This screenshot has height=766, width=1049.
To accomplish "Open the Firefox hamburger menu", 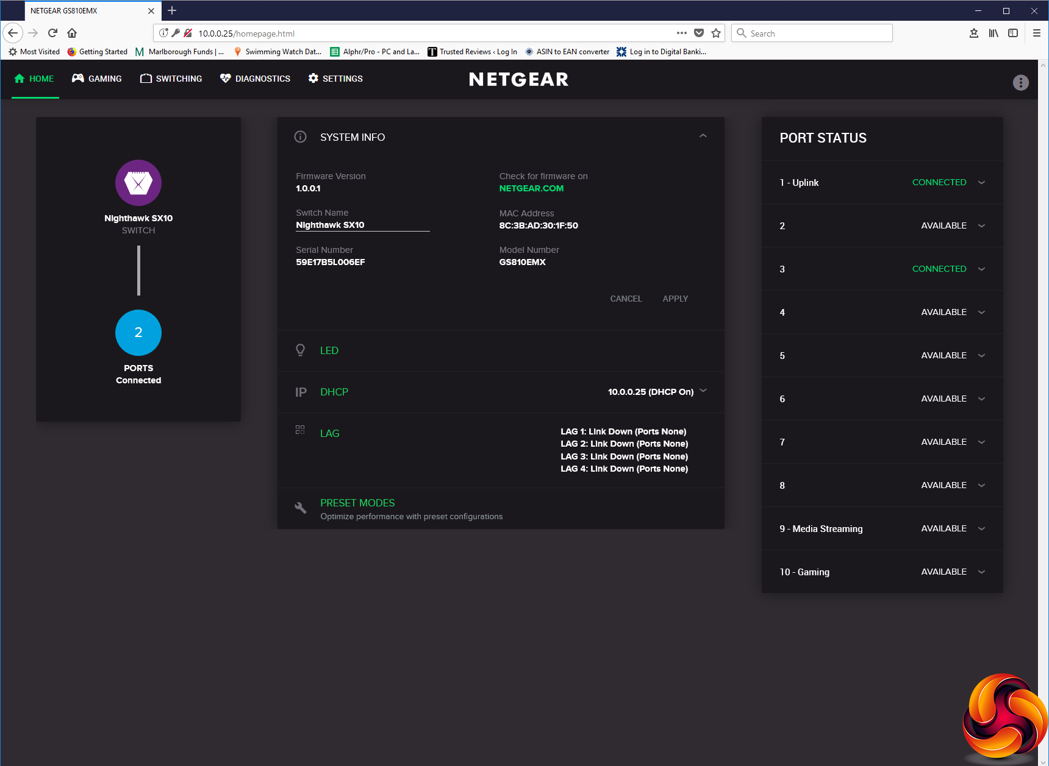I will coord(1037,33).
